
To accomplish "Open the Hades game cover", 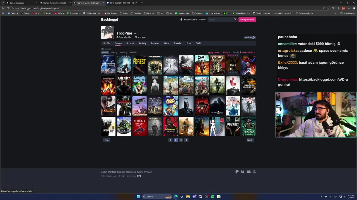I will [x=249, y=126].
